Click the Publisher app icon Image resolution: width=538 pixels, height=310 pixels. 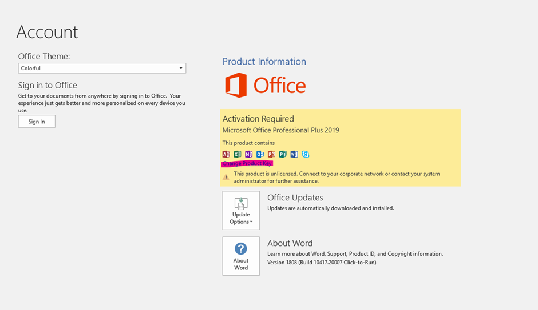[x=283, y=154]
